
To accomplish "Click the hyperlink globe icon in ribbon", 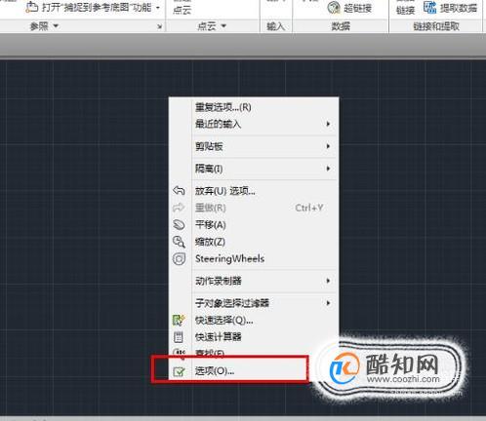I will pyautogui.click(x=334, y=8).
